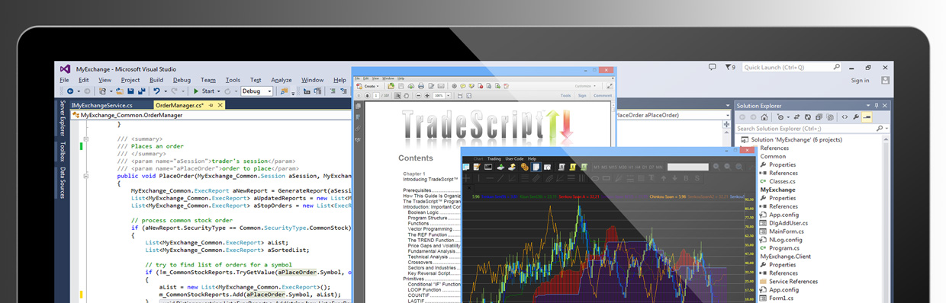
Task: Open file icon in Visual Studio toolbar
Action: pos(120,91)
